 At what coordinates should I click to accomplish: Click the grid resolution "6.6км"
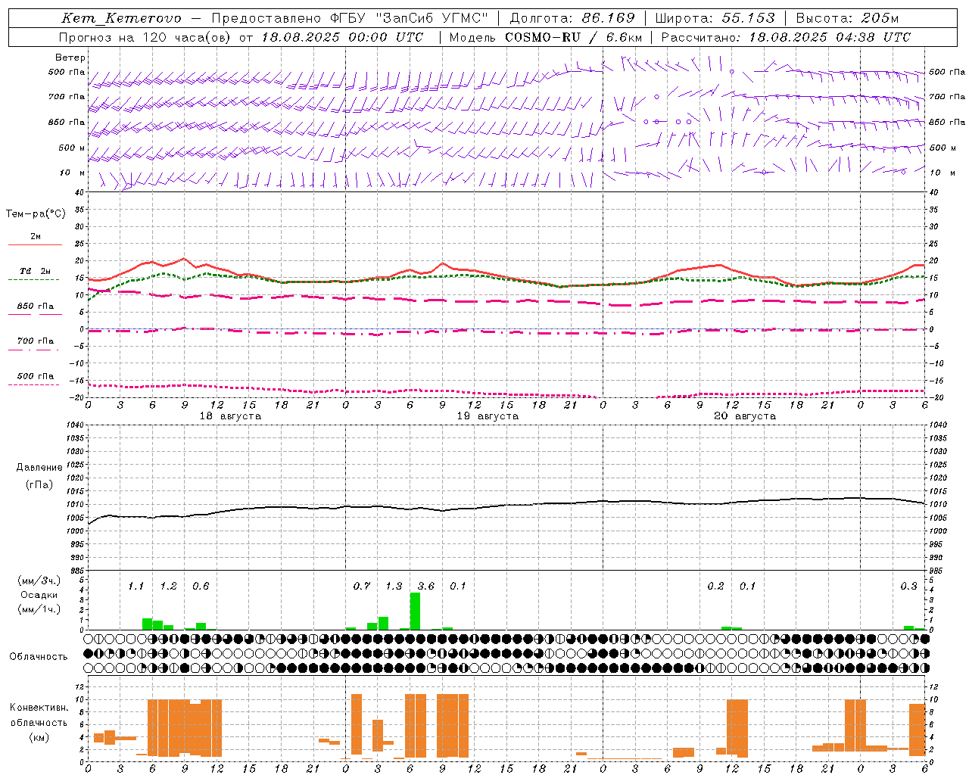tap(625, 37)
